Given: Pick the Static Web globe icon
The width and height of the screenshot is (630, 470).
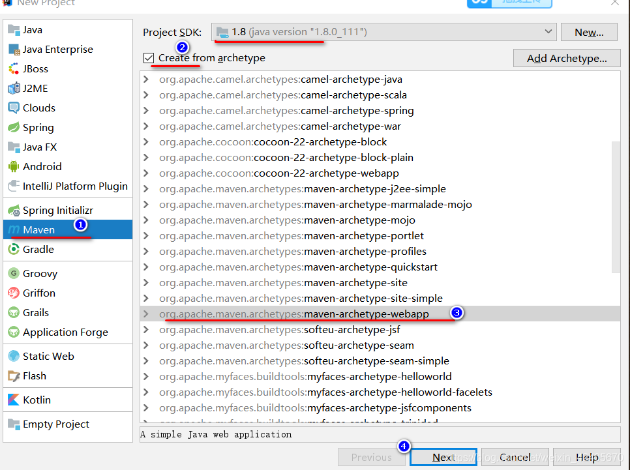Looking at the screenshot, I should click(x=14, y=356).
